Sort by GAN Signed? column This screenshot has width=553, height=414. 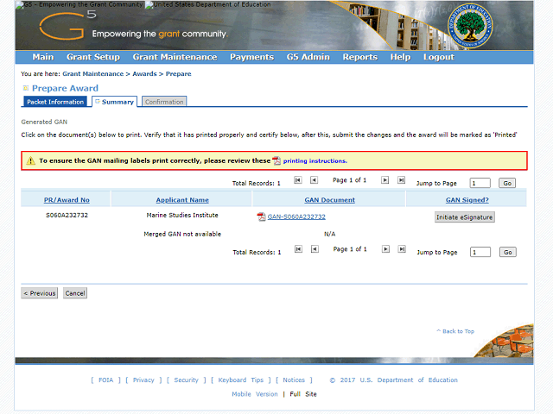(467, 200)
